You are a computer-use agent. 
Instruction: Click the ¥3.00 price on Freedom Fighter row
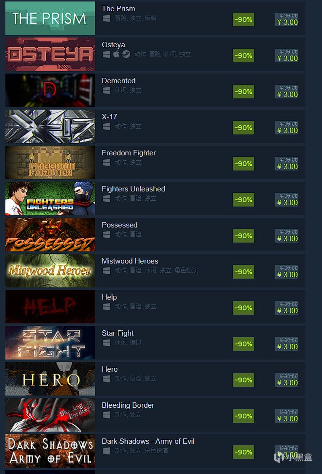287,167
